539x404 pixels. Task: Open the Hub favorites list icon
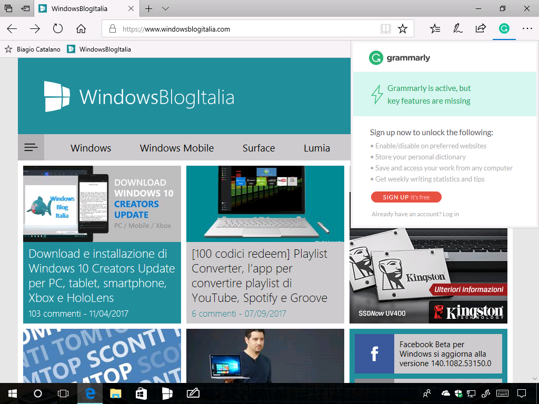(x=435, y=28)
